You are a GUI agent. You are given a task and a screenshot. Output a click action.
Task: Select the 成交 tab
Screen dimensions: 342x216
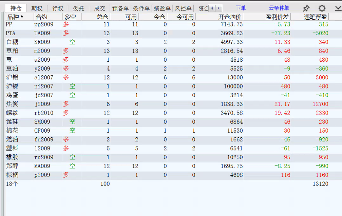[99, 8]
